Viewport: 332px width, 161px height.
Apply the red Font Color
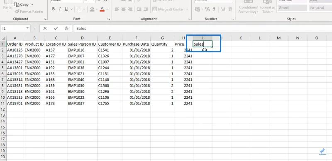coord(102,9)
